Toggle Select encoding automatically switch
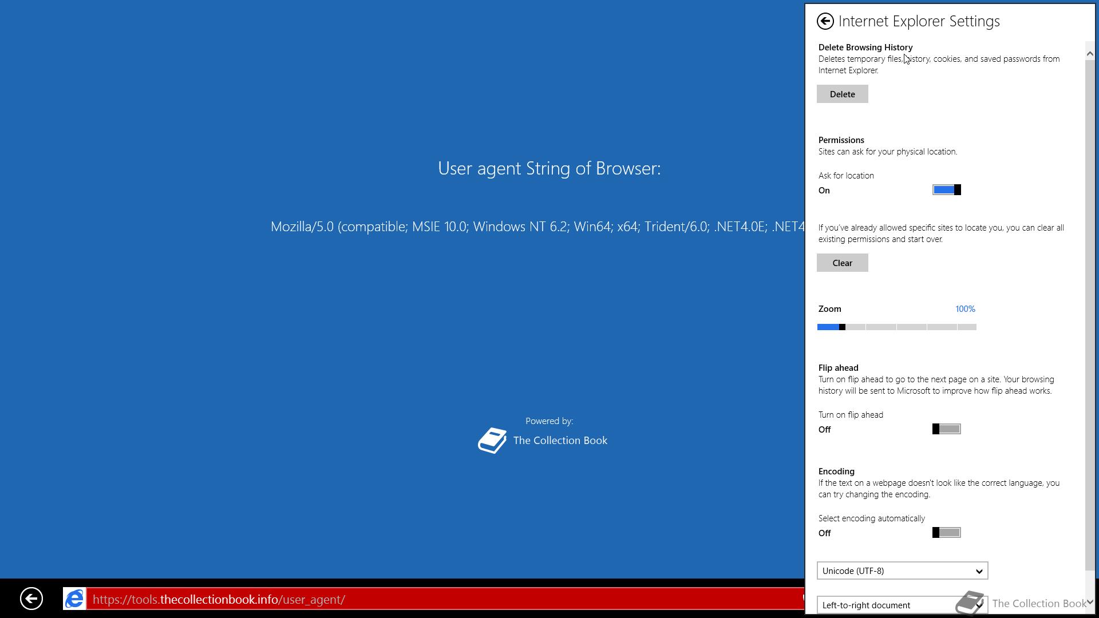Screen dimensions: 1099x618 click(x=947, y=533)
